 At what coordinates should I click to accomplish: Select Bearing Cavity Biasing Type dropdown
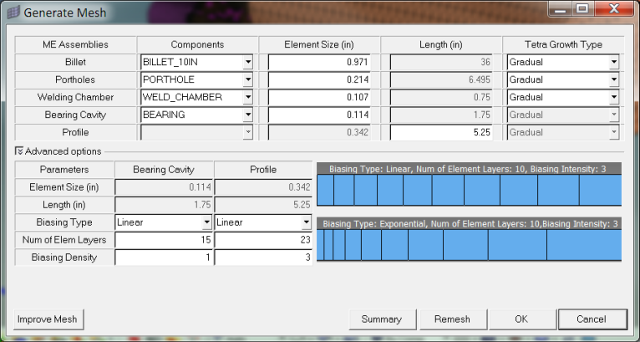pos(206,222)
